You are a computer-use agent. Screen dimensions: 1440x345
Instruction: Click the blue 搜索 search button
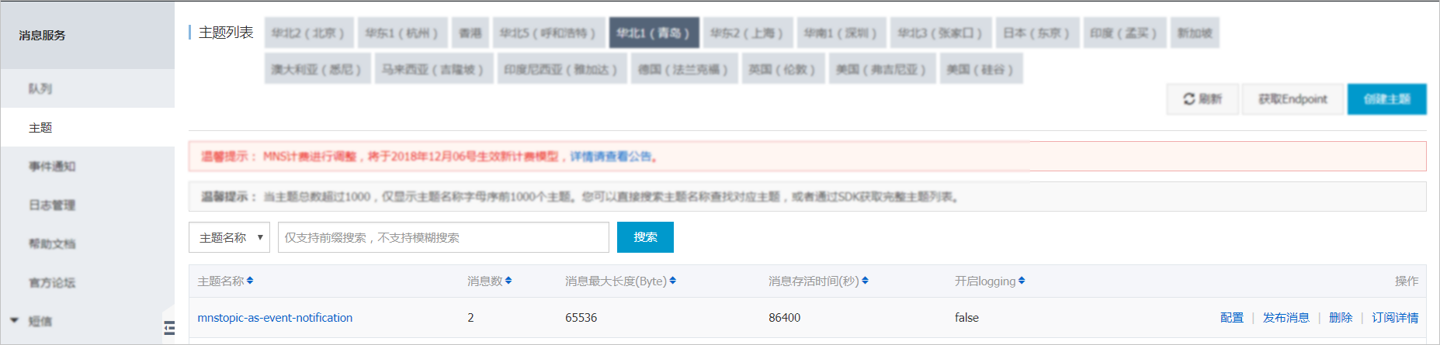tap(645, 237)
